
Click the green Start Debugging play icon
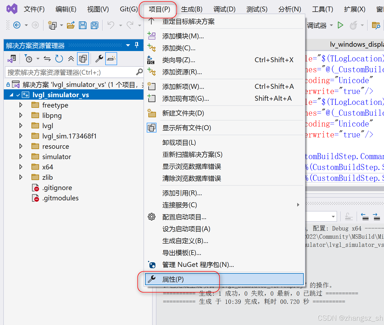point(340,25)
